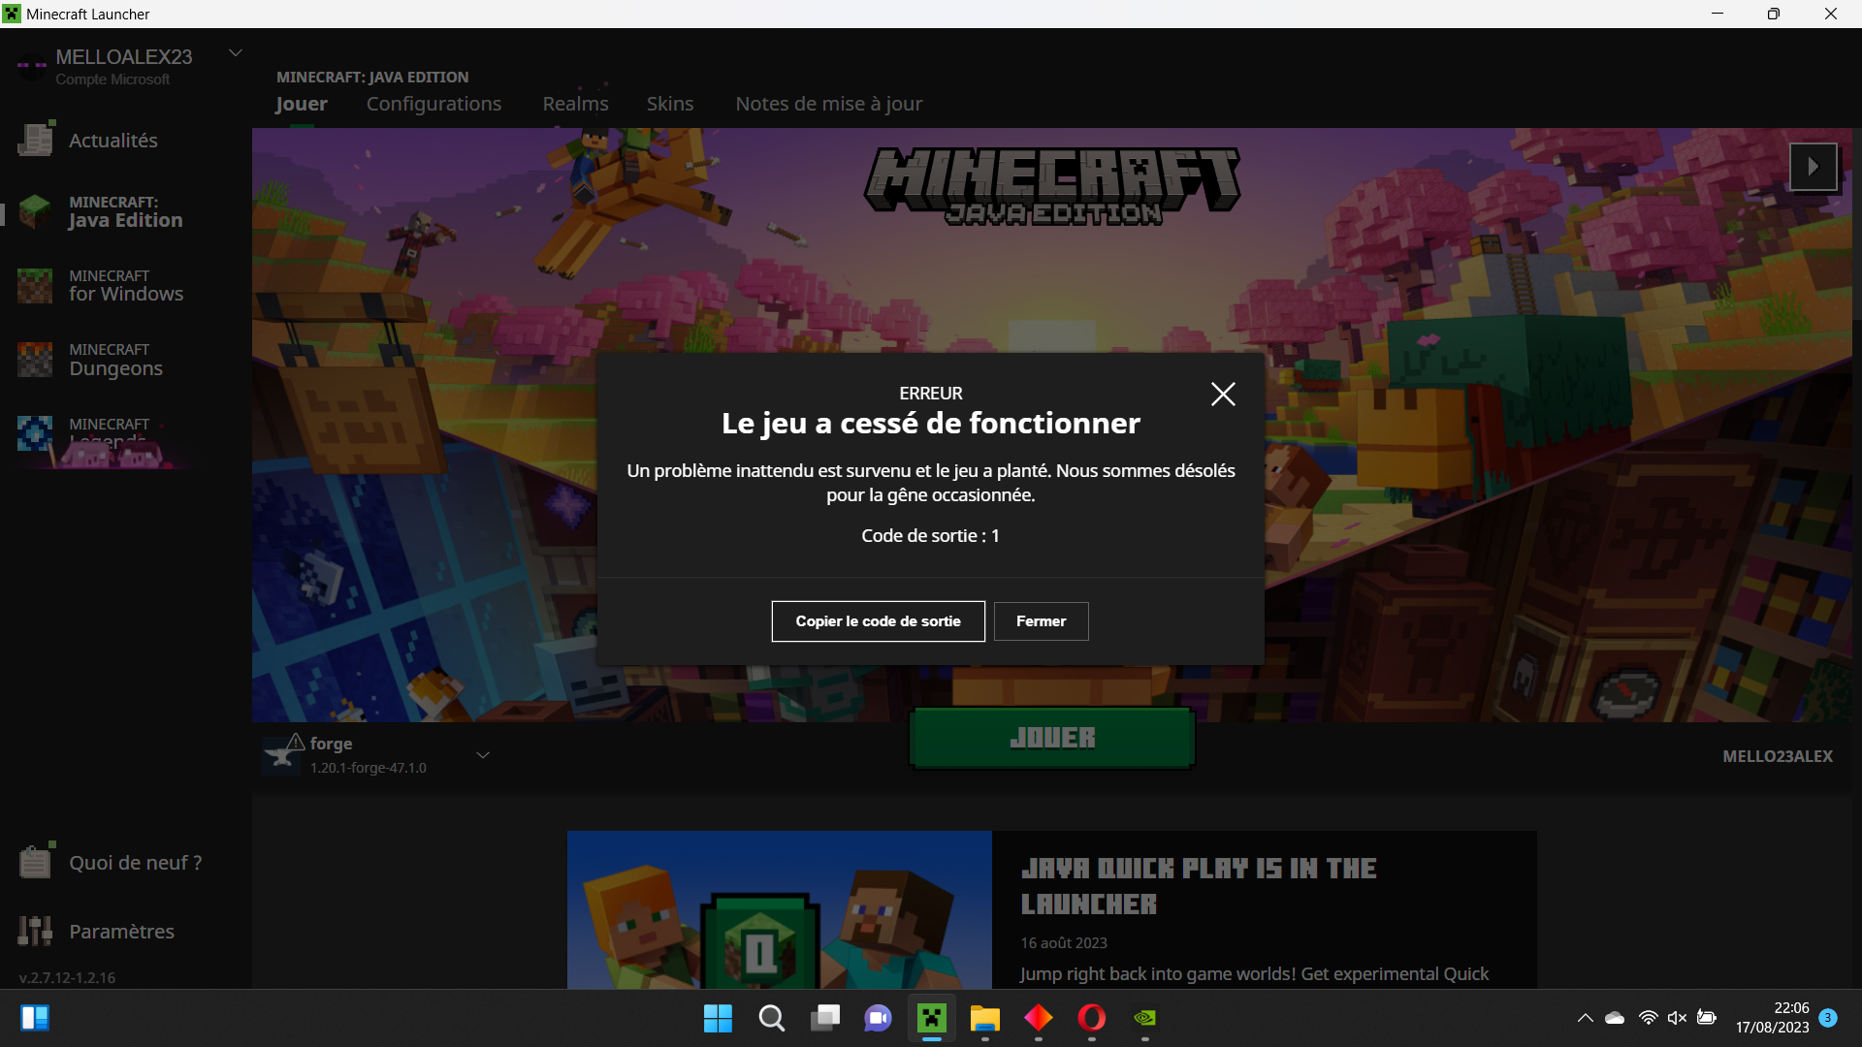Open the Skins tab
The height and width of the screenshot is (1047, 1862).
tap(670, 104)
